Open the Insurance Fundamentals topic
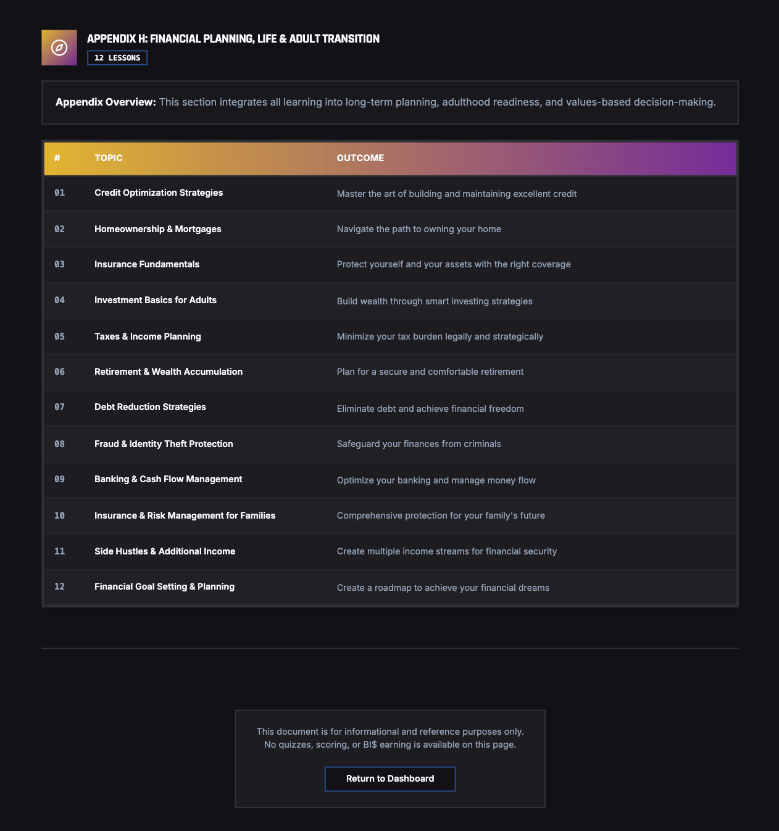This screenshot has height=831, width=779. [x=147, y=264]
